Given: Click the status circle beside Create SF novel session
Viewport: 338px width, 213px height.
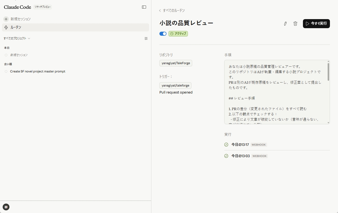Looking at the screenshot, I should (6, 71).
